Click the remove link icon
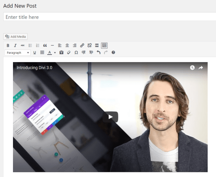The image size is (216, 177). (89, 46)
